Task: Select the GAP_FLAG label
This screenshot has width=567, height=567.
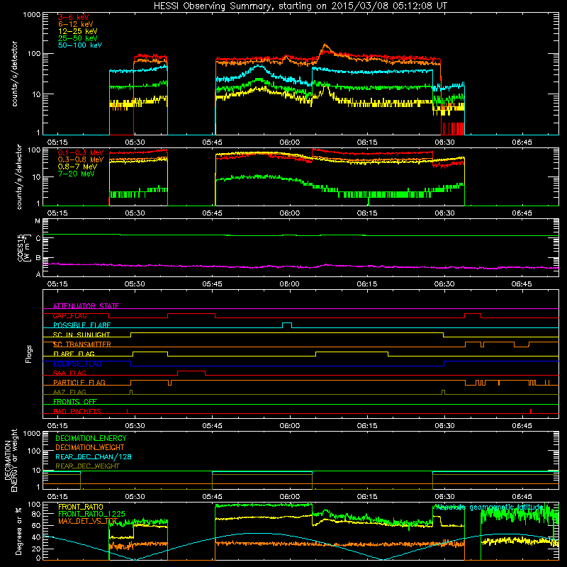Action: [x=70, y=315]
